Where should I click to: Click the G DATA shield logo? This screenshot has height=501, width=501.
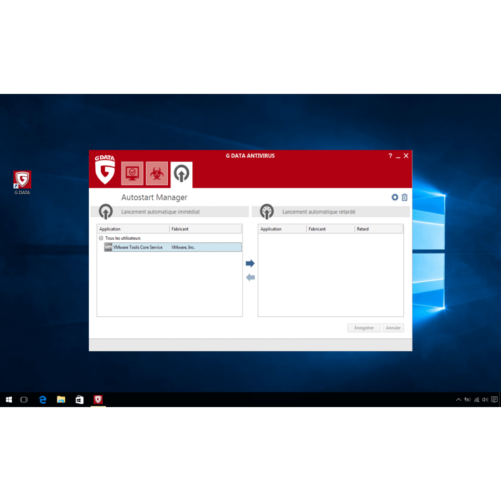105,170
